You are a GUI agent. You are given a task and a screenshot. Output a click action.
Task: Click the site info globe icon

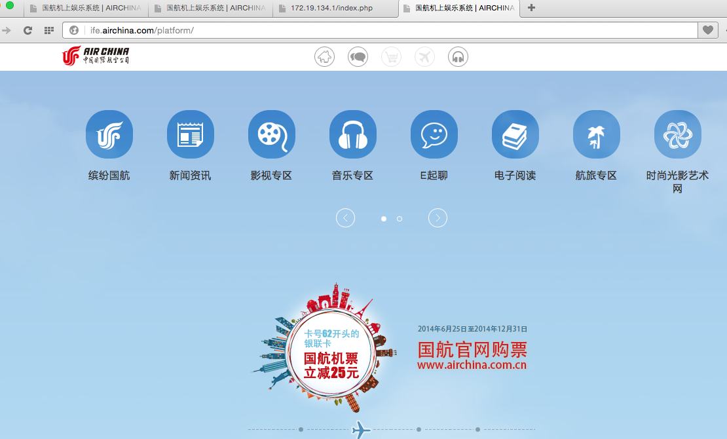tap(74, 30)
